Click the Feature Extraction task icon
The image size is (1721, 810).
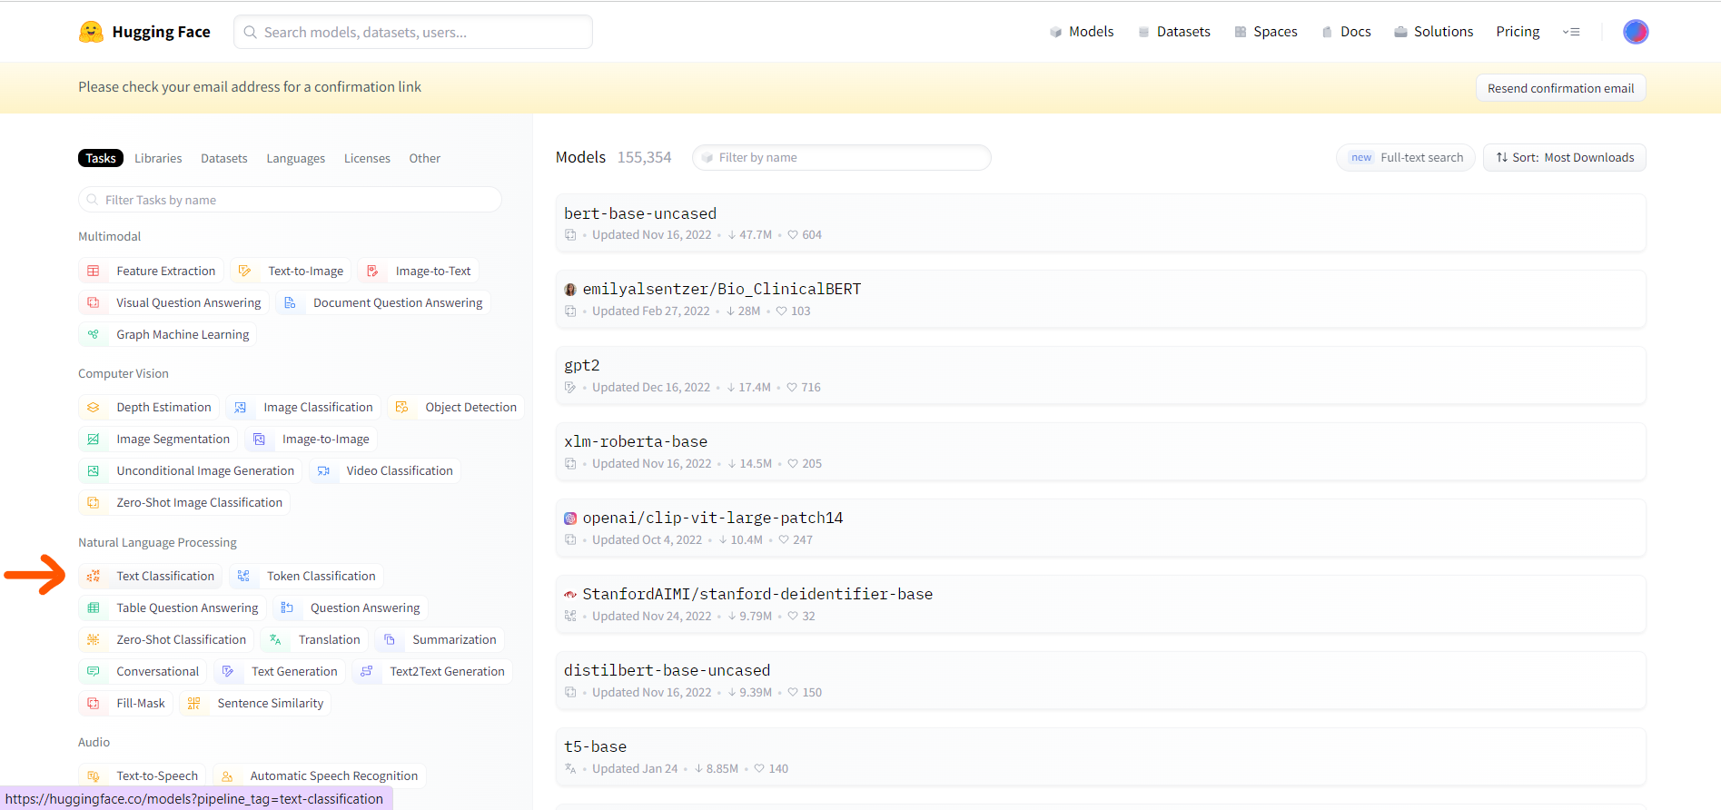(x=94, y=271)
